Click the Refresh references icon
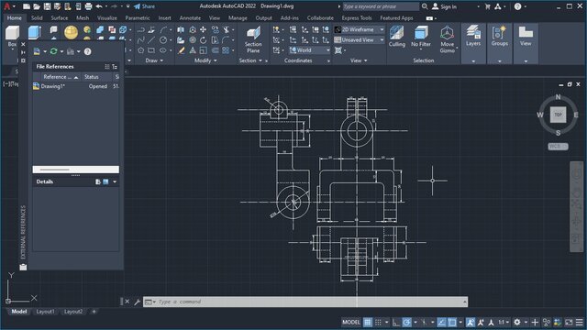The width and height of the screenshot is (587, 330). 53,51
